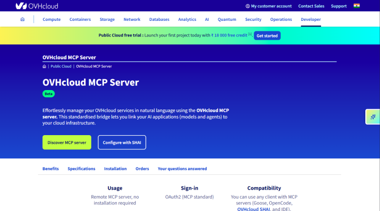Click the Usage heading
The height and width of the screenshot is (211, 380).
[x=115, y=188]
